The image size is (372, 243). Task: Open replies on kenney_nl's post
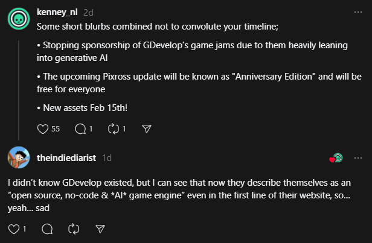79,128
